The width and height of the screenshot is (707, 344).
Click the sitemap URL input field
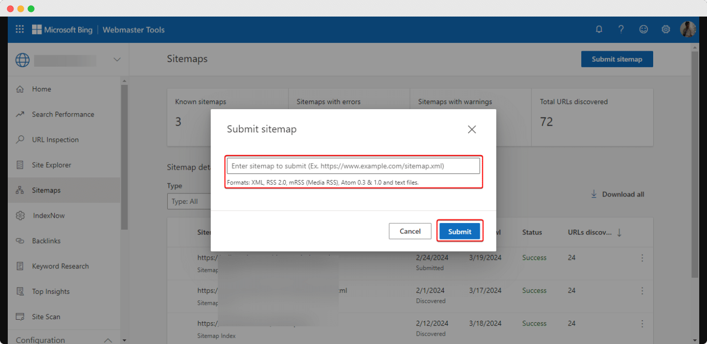[353, 166]
